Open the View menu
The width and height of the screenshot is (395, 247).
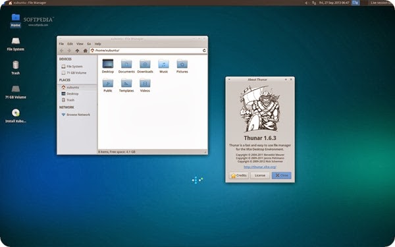(80, 44)
